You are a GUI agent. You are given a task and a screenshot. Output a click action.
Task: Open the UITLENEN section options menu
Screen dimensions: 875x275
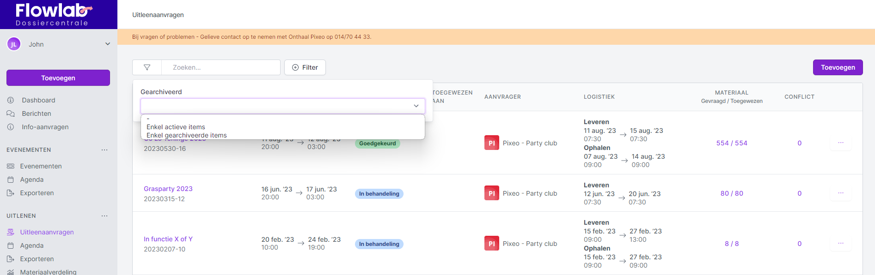coord(104,216)
